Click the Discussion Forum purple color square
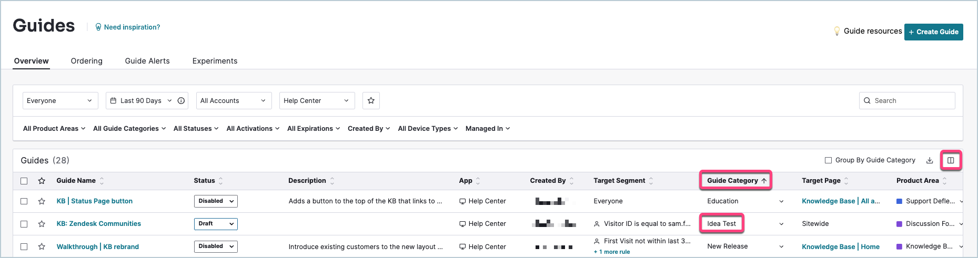 [x=899, y=224]
